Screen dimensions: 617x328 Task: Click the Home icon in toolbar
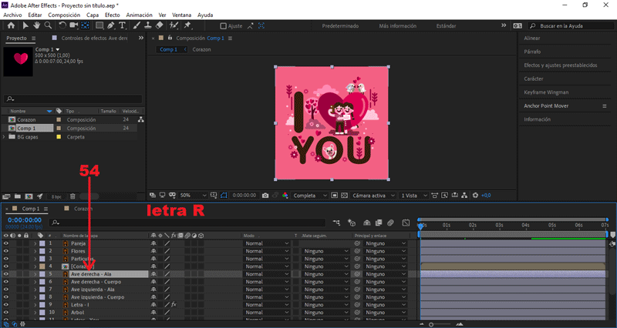[x=10, y=25]
